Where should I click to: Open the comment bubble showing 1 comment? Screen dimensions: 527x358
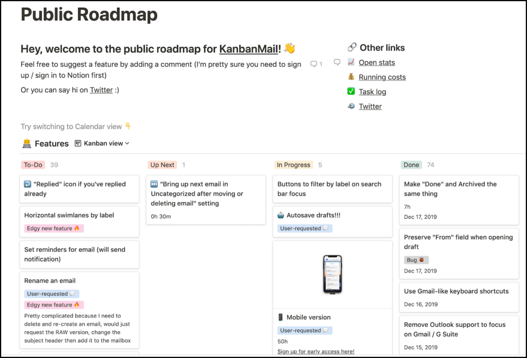coord(317,64)
